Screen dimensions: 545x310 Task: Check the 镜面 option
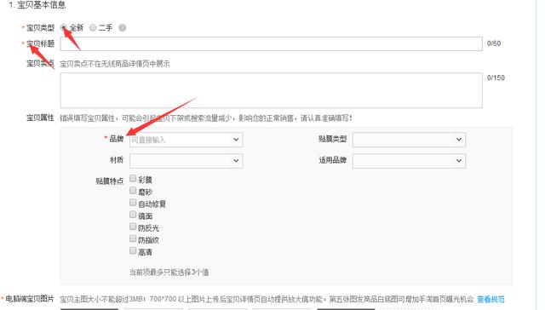click(133, 215)
